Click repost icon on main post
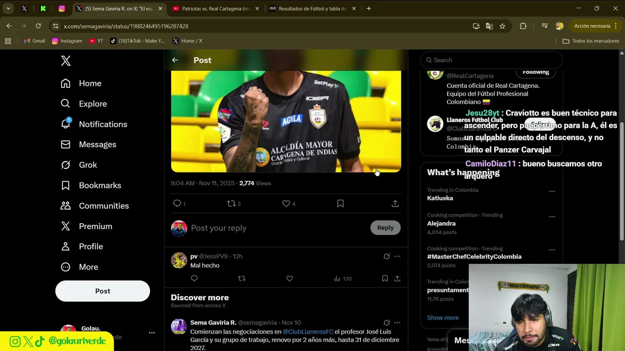The width and height of the screenshot is (625, 351). pos(231,203)
